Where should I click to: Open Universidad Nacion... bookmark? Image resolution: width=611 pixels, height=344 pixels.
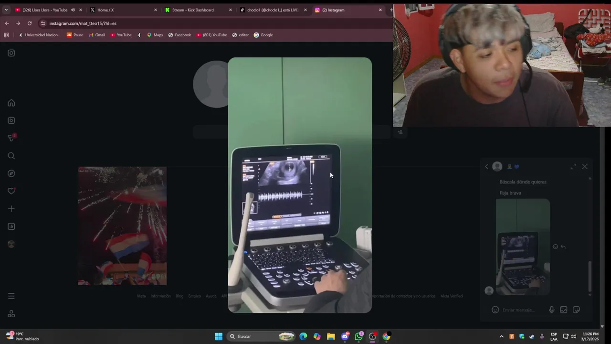coord(39,35)
